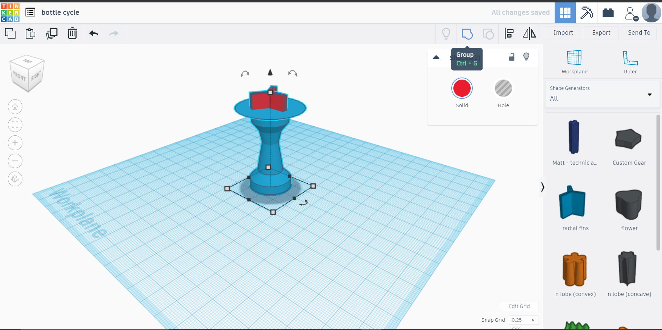This screenshot has height=330, width=662.
Task: Click the view cube RIGHT face
Action: click(x=36, y=76)
